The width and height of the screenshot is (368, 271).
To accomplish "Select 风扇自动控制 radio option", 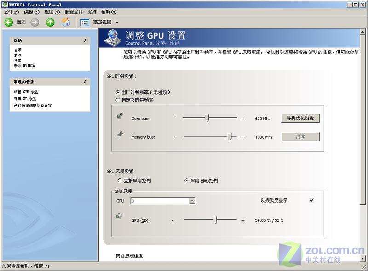I will click(x=186, y=181).
